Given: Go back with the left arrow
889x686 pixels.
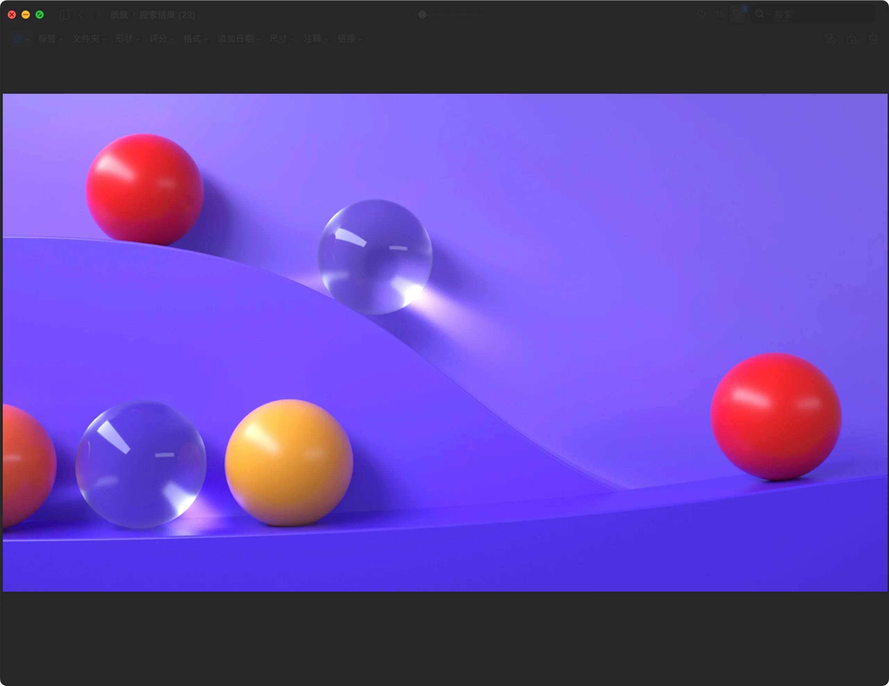Looking at the screenshot, I should pos(81,15).
